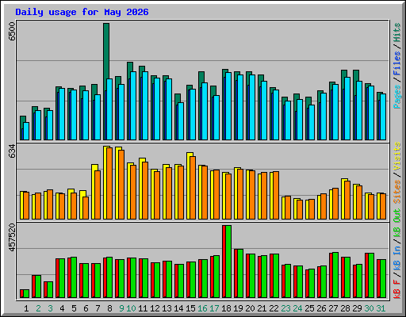Click the Pages legend label
Screen dimensions: 406x317
point(396,97)
